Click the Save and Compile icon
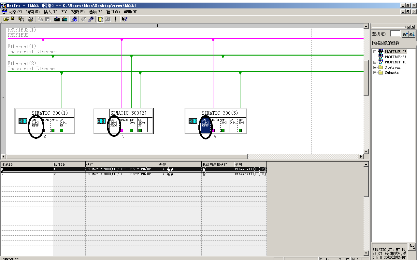This screenshot has width=417, height=260. (21, 19)
